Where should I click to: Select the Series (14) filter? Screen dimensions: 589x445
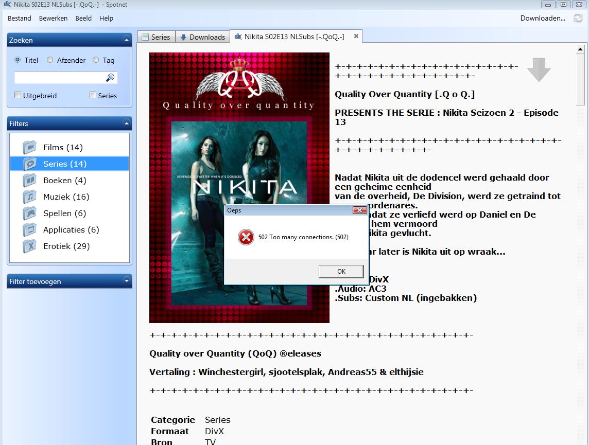tap(70, 164)
